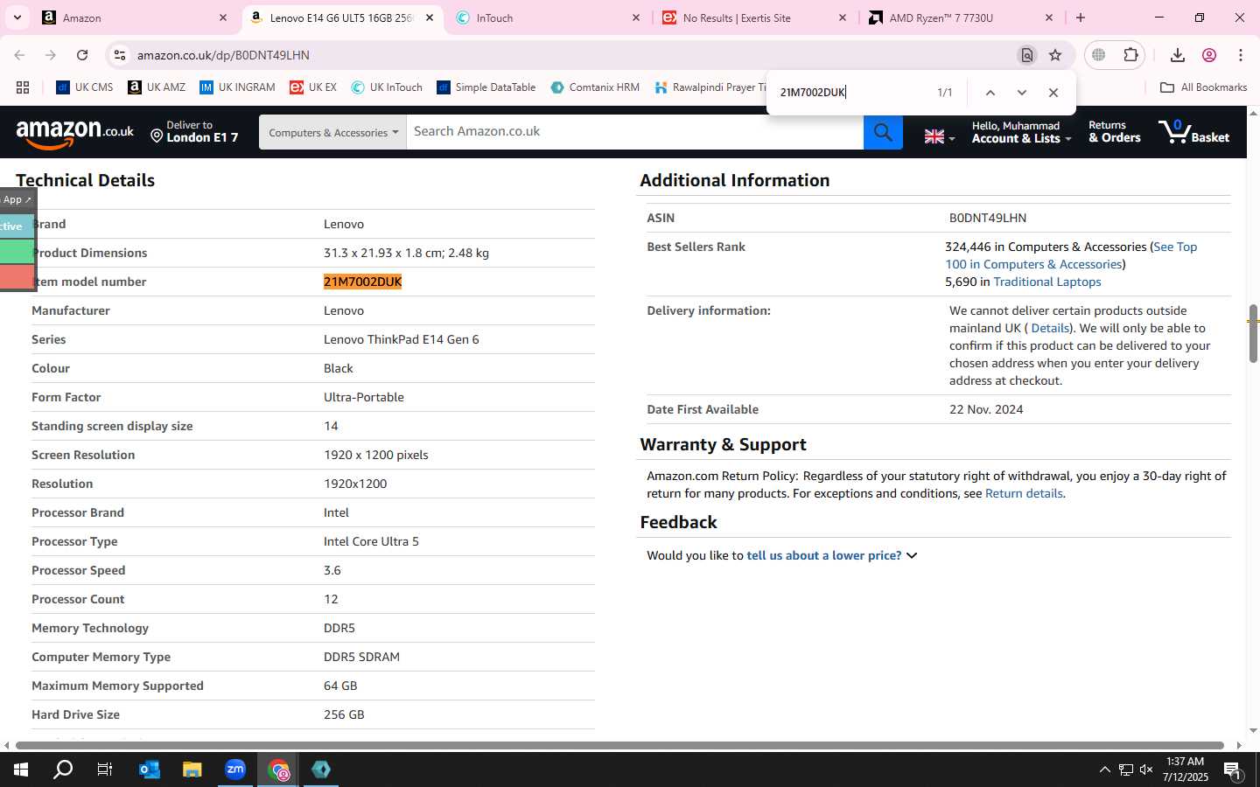
Task: Open the Simple DataTable bookmark
Action: pyautogui.click(x=486, y=87)
